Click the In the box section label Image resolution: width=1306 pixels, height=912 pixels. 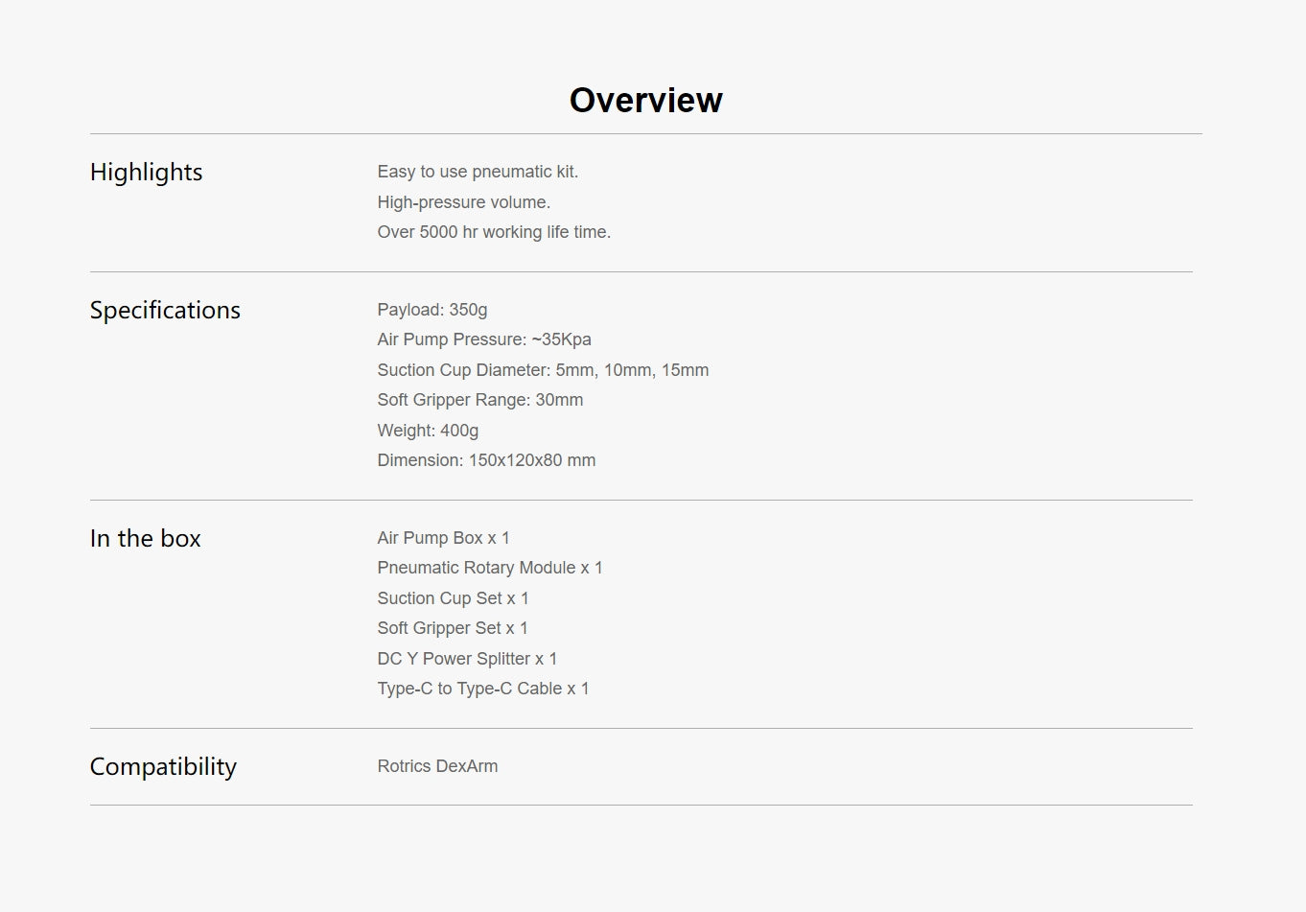click(145, 538)
